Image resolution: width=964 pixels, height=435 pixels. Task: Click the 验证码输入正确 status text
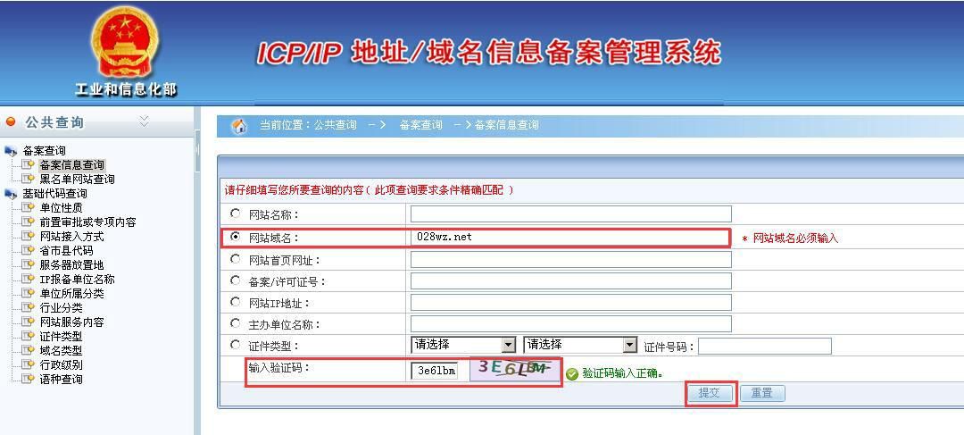(x=623, y=373)
